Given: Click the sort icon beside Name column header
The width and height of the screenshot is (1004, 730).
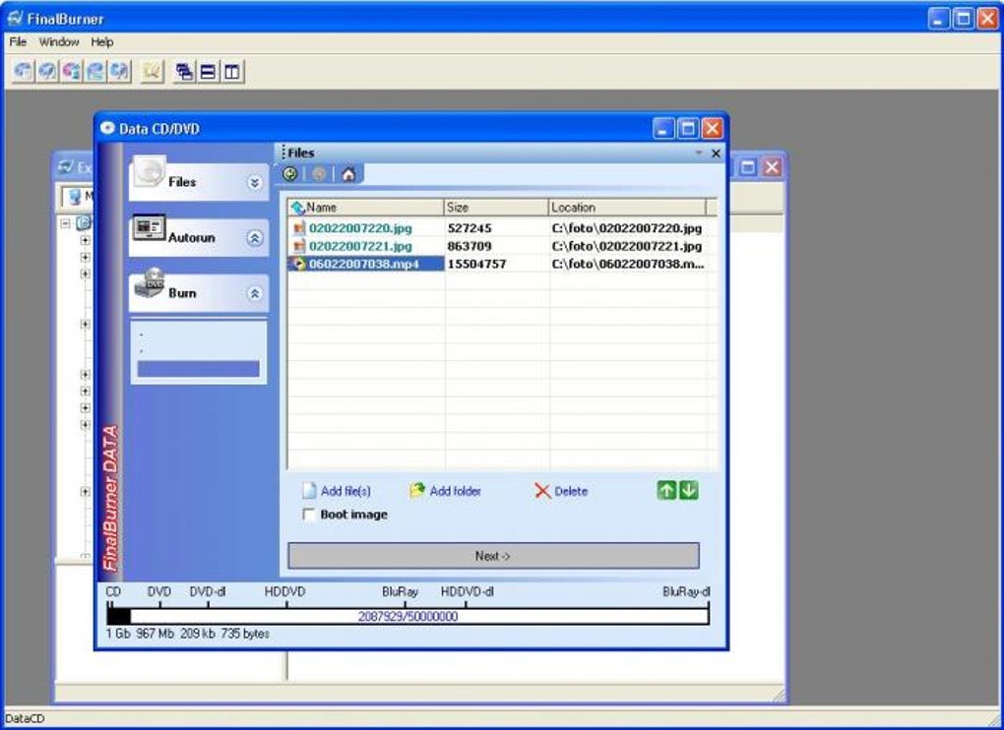Looking at the screenshot, I should click(x=297, y=208).
